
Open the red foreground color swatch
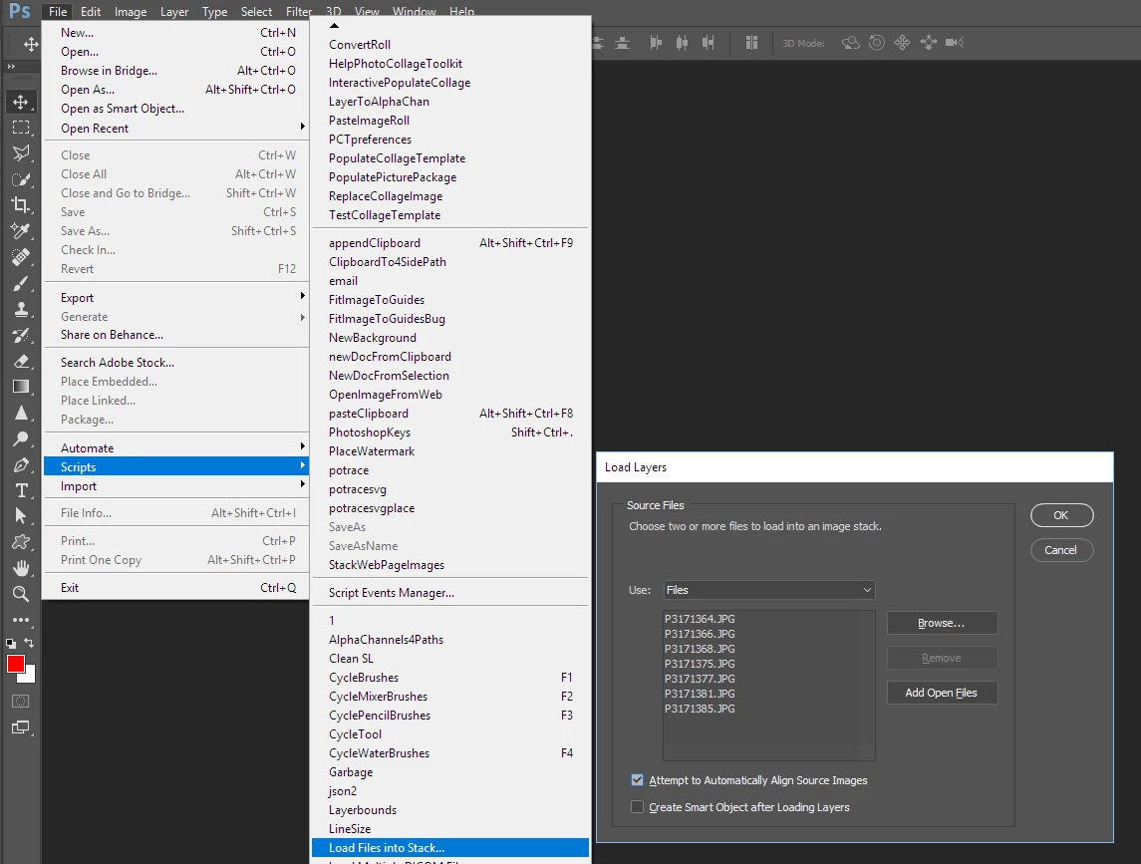click(x=15, y=664)
